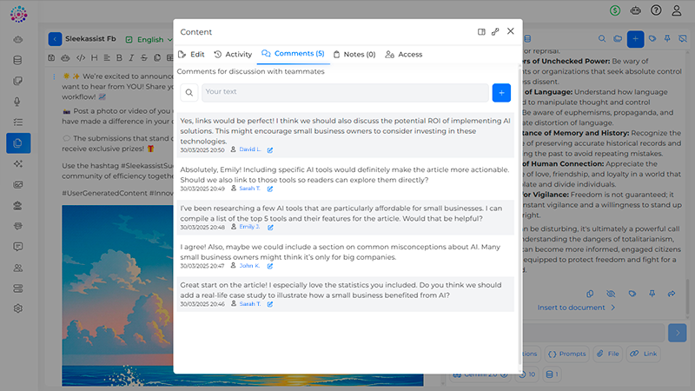The image size is (695, 391).
Task: Send message with blue arrow button
Action: 678,333
